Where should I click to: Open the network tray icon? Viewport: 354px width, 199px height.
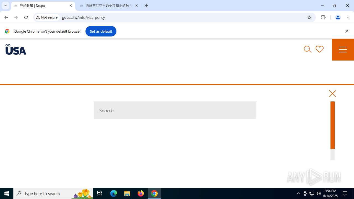pyautogui.click(x=312, y=193)
